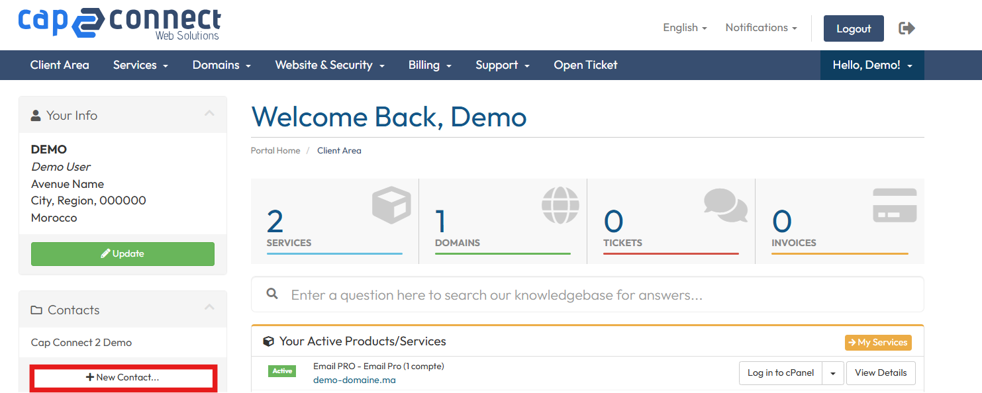Click the Invoices credit card tile
This screenshot has width=982, height=393.
(x=840, y=222)
